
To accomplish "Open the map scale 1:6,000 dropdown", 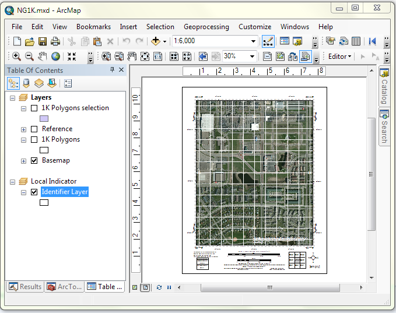I will [253, 41].
